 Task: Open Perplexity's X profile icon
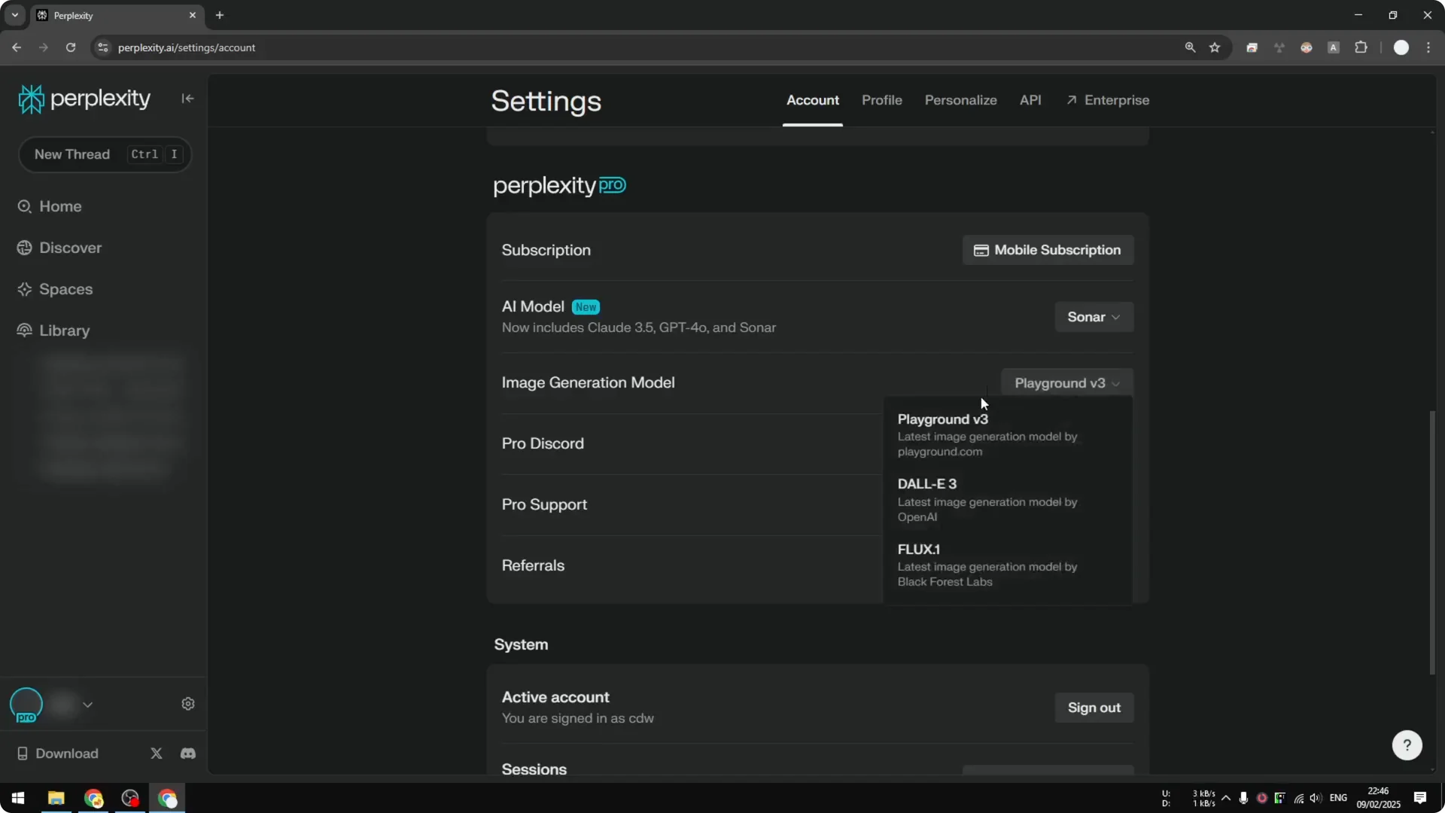(156, 754)
